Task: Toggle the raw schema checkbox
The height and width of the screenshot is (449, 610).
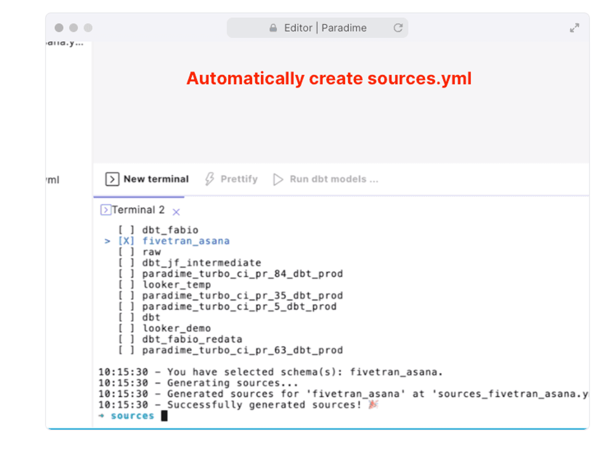Action: (126, 252)
